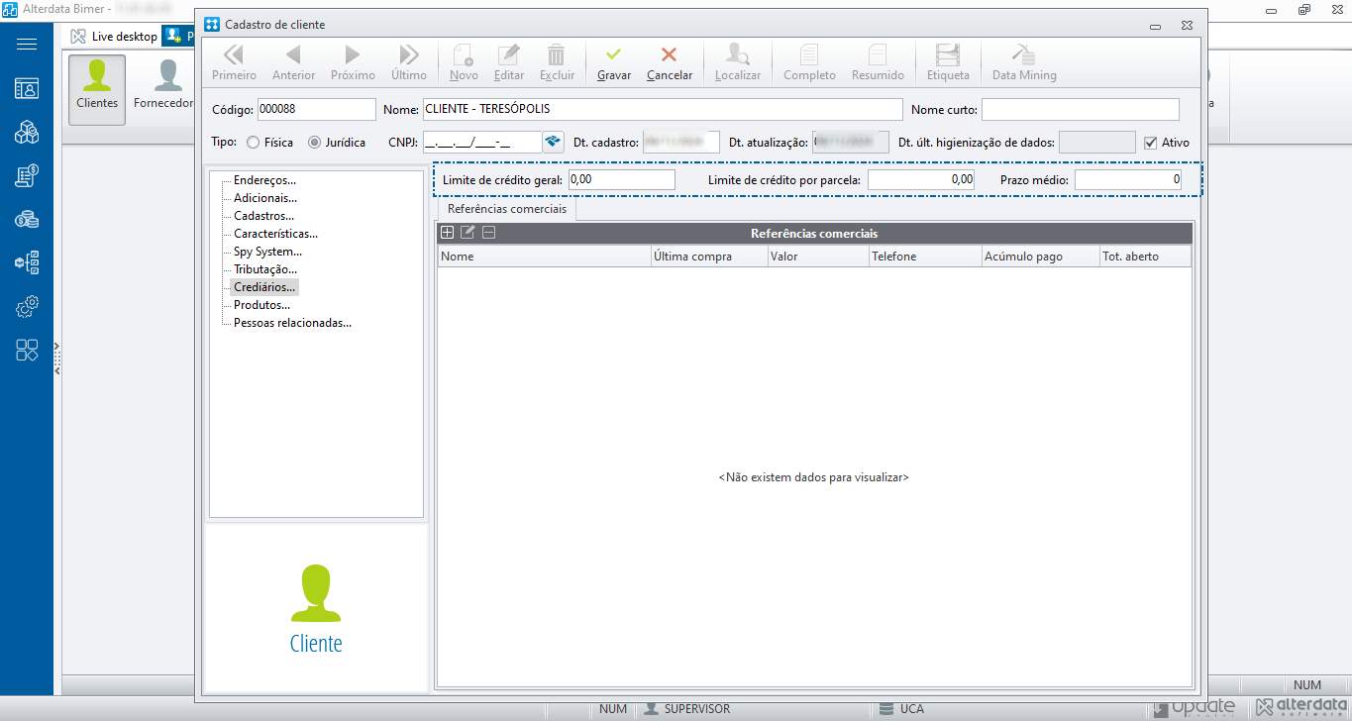Sort by the Nome column header
This screenshot has height=721, width=1352.
544,257
